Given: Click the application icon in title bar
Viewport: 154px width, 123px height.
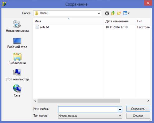Looking at the screenshot, I should (4, 4).
